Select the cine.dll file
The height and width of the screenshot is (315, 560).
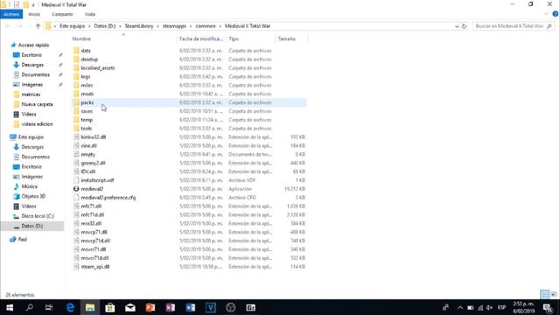(x=89, y=146)
